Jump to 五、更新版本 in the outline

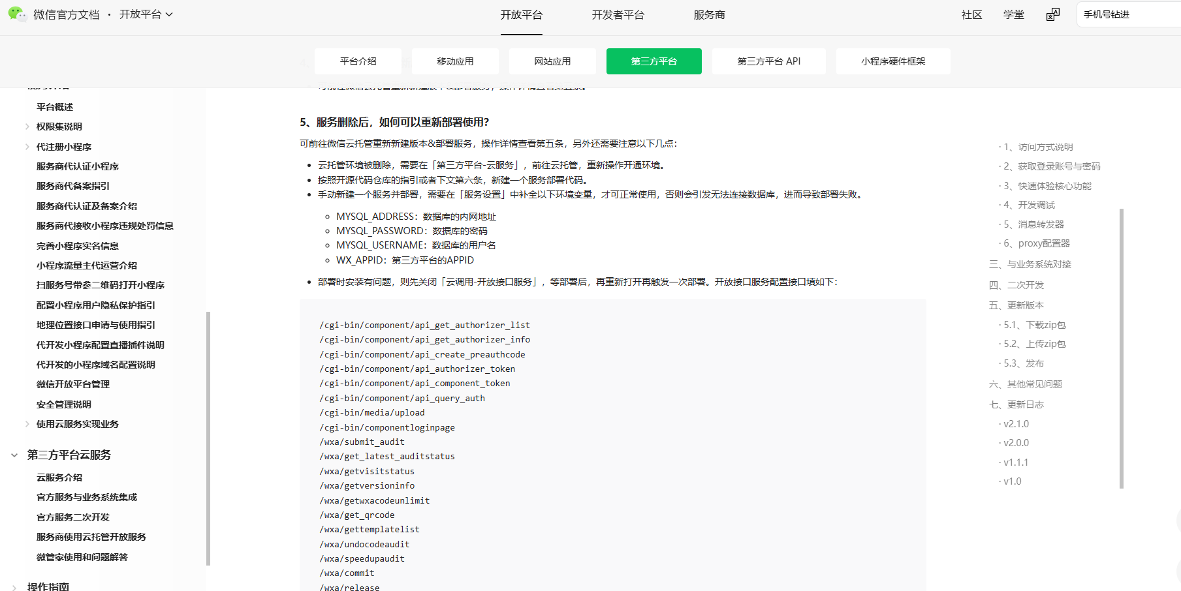point(1016,305)
